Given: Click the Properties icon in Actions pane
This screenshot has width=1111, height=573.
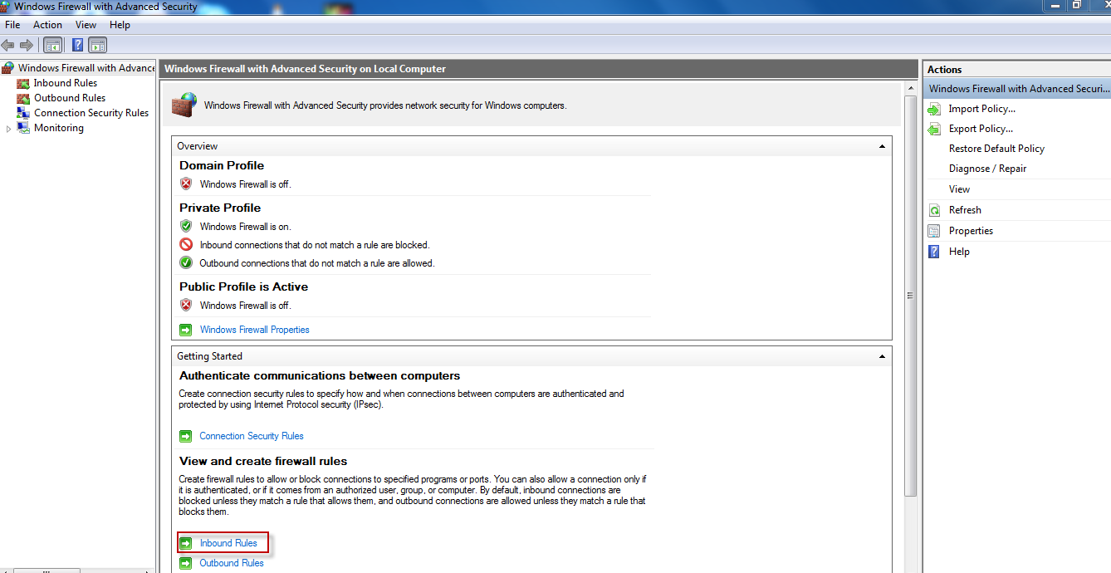Looking at the screenshot, I should pos(934,231).
